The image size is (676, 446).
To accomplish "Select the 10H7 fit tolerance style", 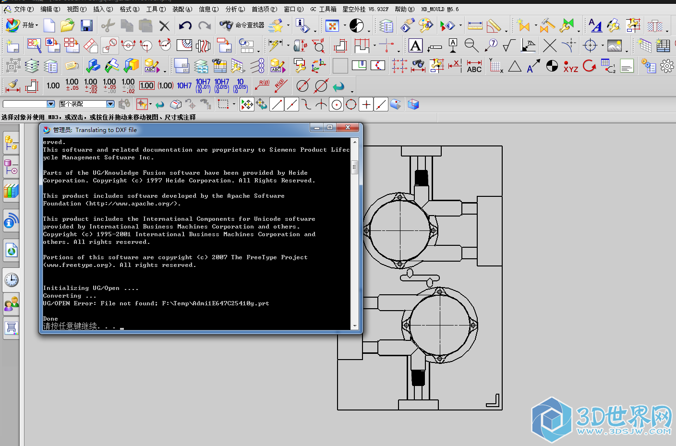I will (184, 85).
